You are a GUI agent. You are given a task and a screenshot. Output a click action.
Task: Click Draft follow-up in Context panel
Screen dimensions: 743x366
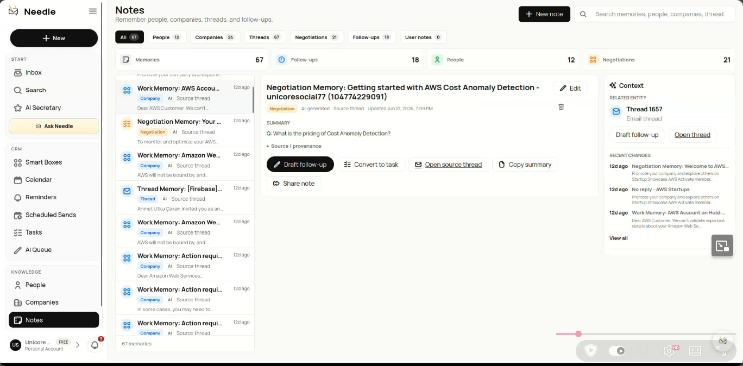click(637, 135)
